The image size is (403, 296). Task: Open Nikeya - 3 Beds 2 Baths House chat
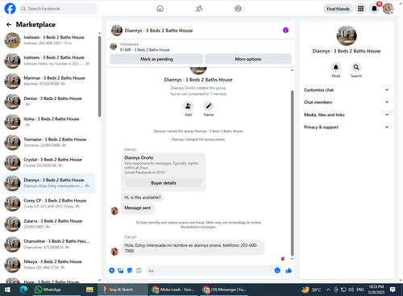(48, 265)
